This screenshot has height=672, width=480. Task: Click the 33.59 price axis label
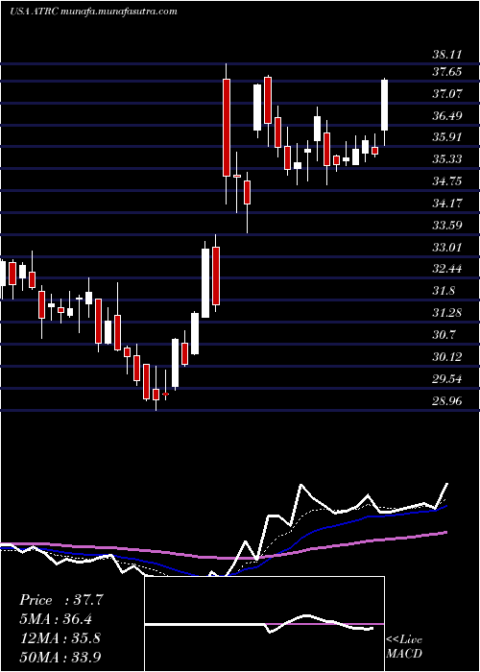(446, 225)
